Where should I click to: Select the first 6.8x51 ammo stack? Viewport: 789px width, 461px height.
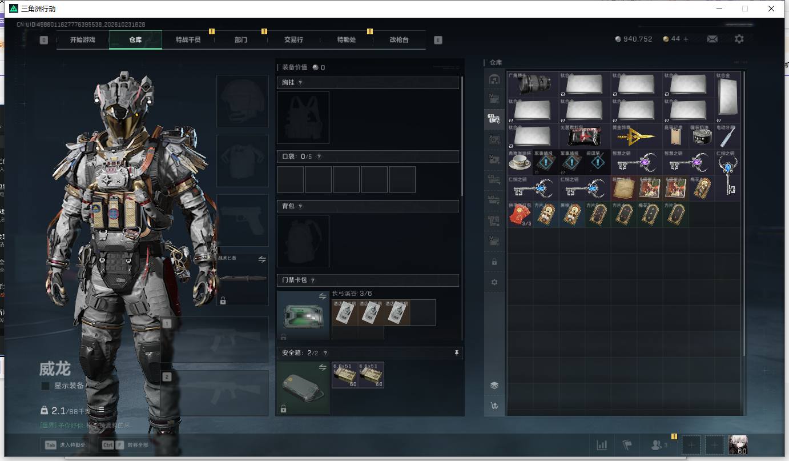coord(345,375)
